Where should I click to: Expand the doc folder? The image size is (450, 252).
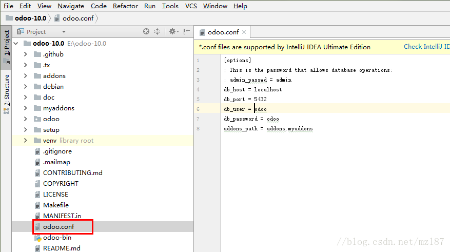click(26, 98)
